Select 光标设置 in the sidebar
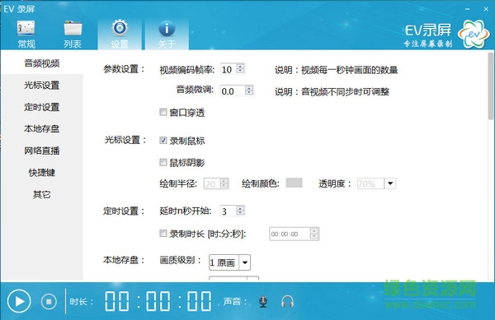The height and width of the screenshot is (320, 495). [x=42, y=85]
